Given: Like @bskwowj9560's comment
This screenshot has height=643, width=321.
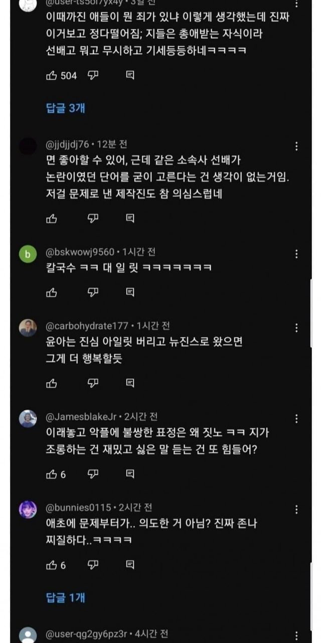Looking at the screenshot, I should (52, 291).
